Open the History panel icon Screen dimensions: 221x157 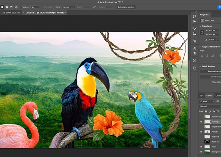[x=195, y=16]
